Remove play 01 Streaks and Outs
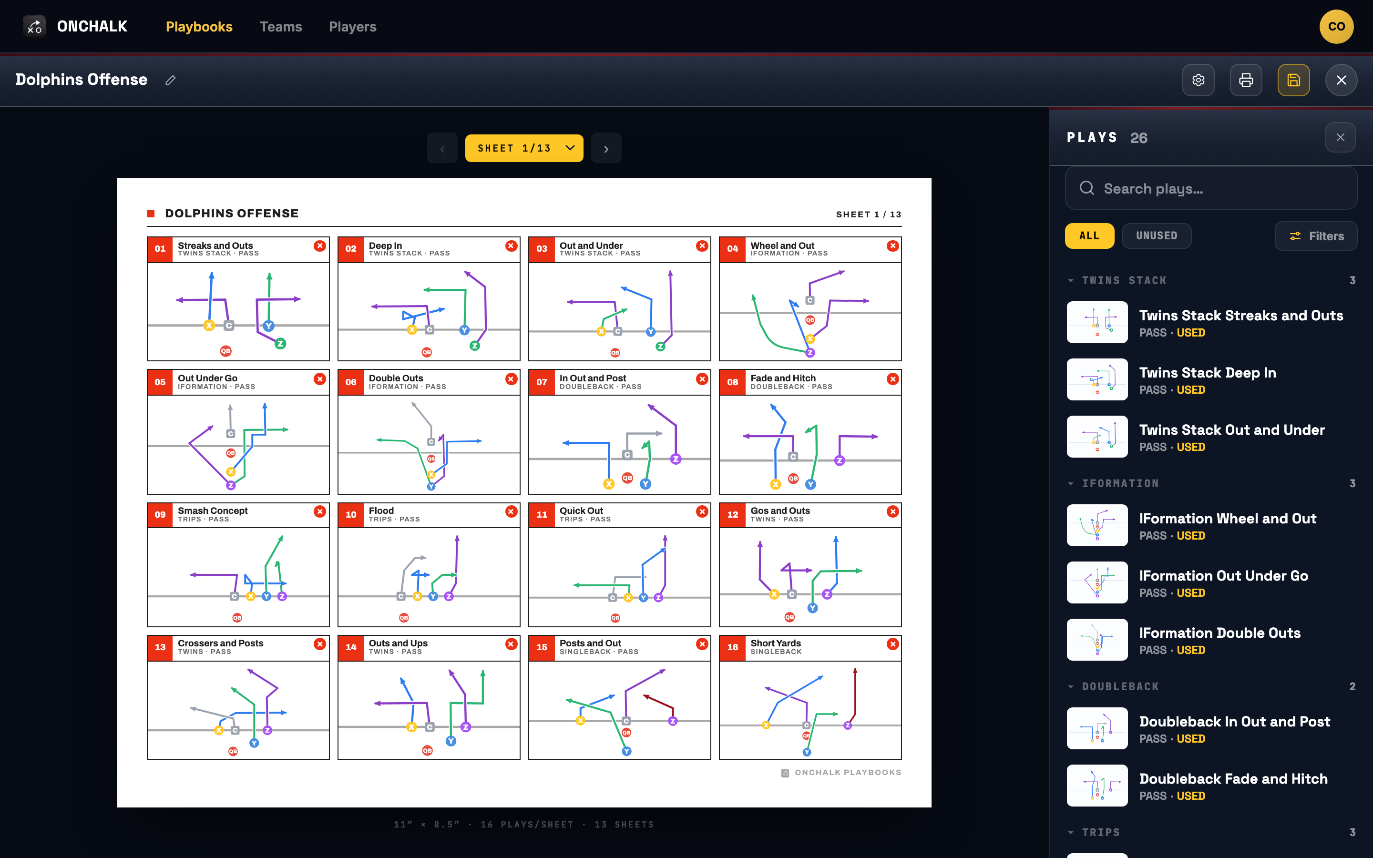1373x858 pixels. click(x=320, y=245)
